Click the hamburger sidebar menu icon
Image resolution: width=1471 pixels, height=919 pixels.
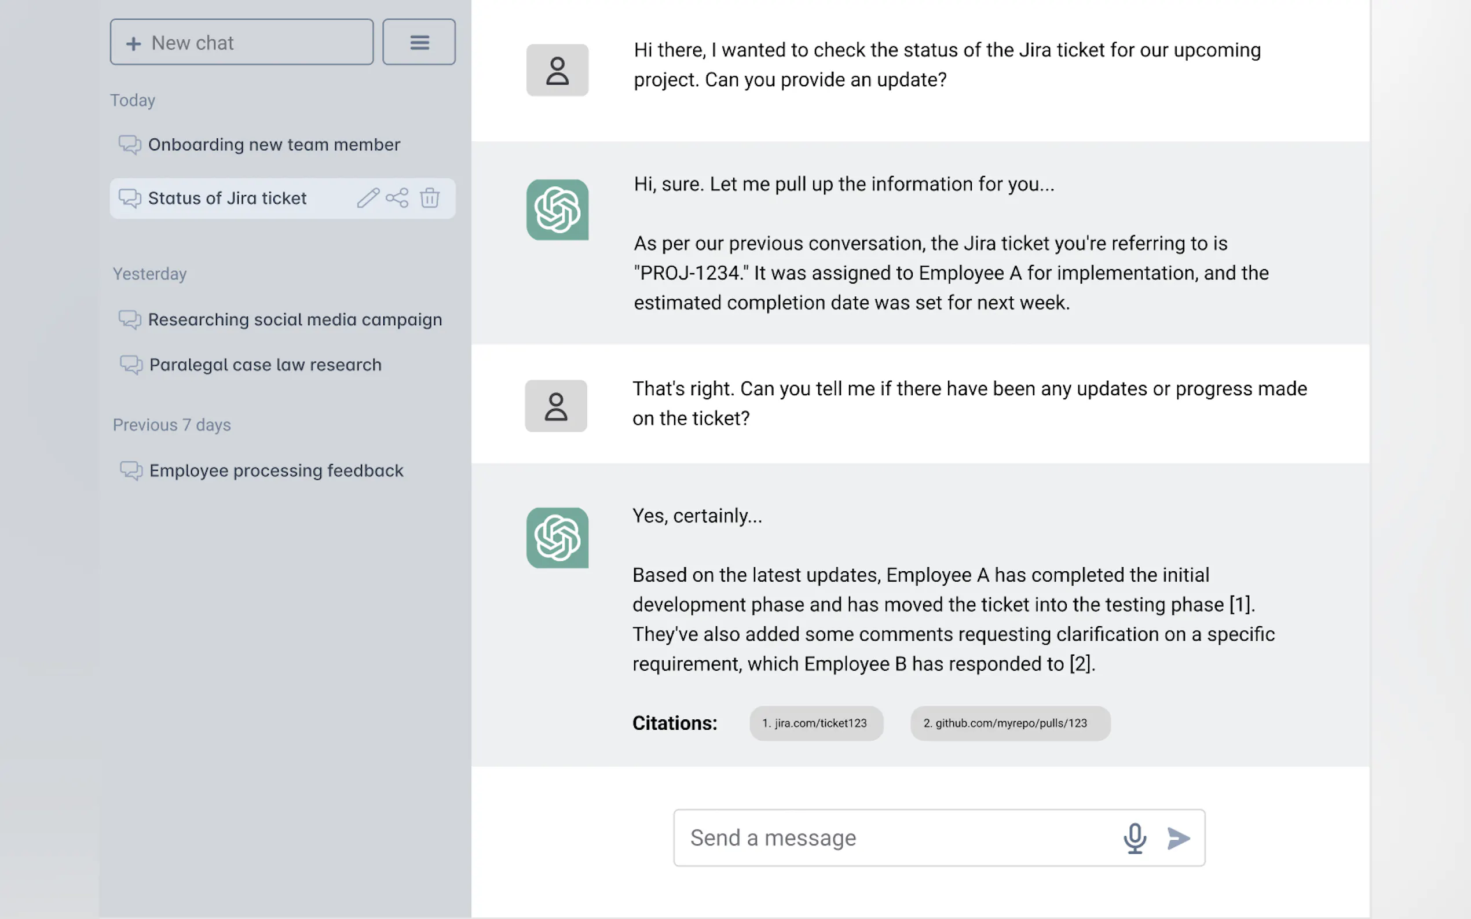(x=419, y=43)
